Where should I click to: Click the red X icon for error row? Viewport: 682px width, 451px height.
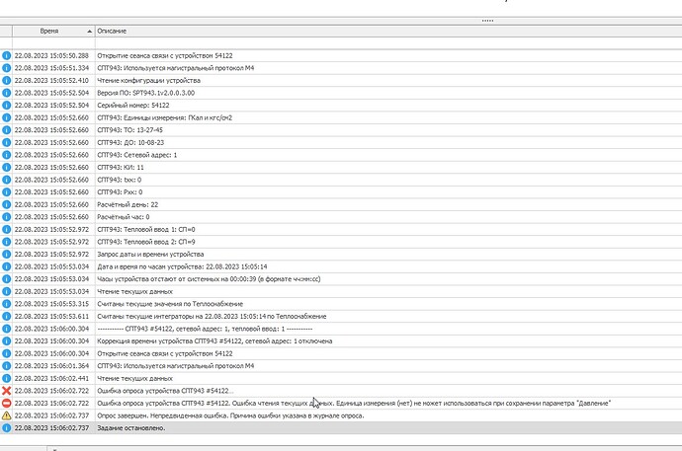(x=7, y=391)
